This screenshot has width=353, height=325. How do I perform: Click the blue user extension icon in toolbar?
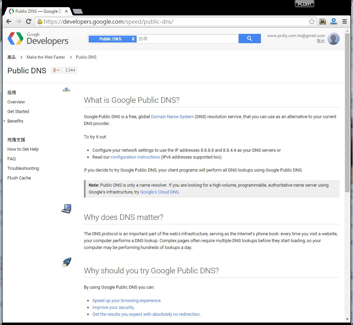(x=333, y=21)
